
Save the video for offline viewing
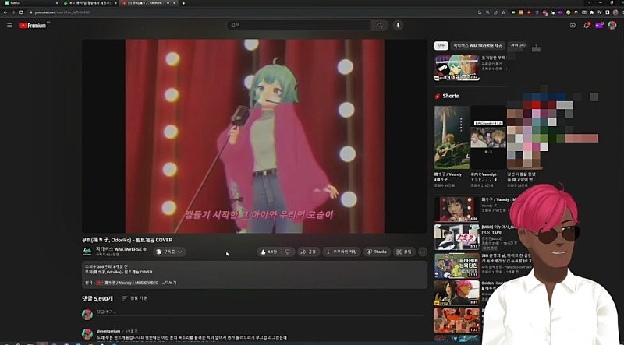342,252
